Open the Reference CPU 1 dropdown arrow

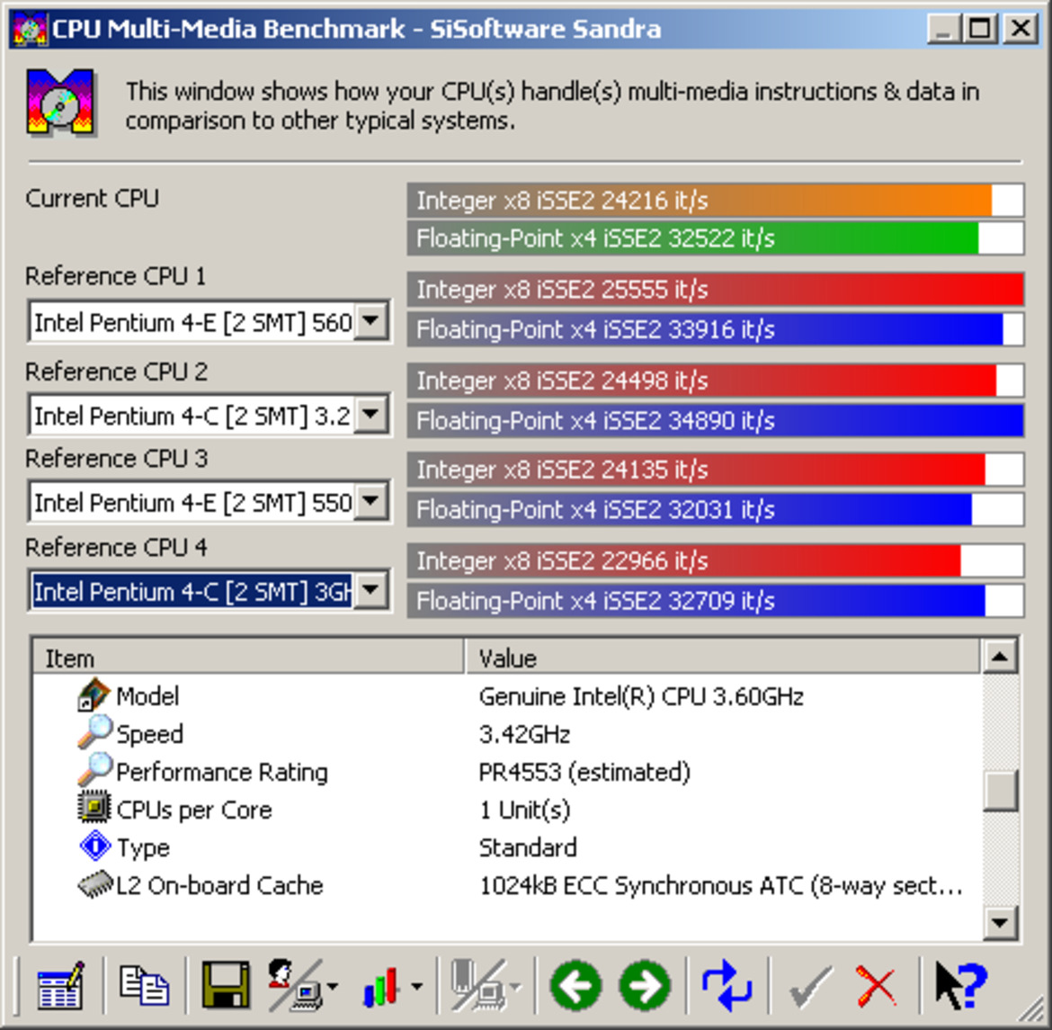click(371, 322)
